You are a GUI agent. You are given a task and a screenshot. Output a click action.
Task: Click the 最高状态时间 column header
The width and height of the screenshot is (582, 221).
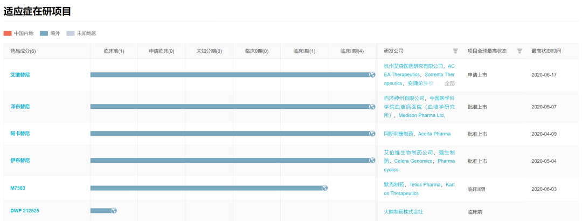pyautogui.click(x=546, y=51)
